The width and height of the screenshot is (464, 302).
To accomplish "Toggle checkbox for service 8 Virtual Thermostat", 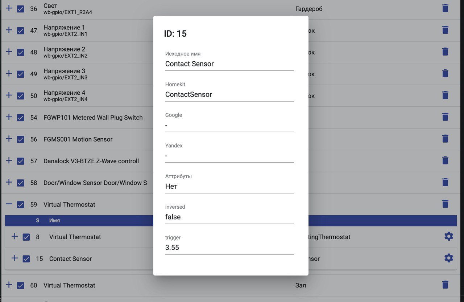I will point(26,237).
